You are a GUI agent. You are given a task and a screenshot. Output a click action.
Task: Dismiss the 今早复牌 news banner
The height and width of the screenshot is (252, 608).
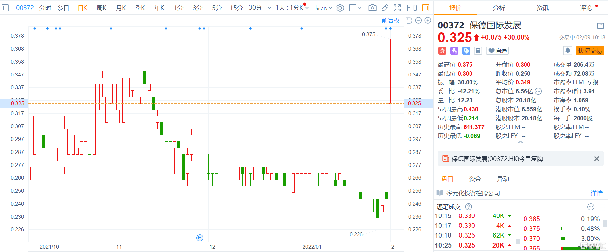coord(596,159)
